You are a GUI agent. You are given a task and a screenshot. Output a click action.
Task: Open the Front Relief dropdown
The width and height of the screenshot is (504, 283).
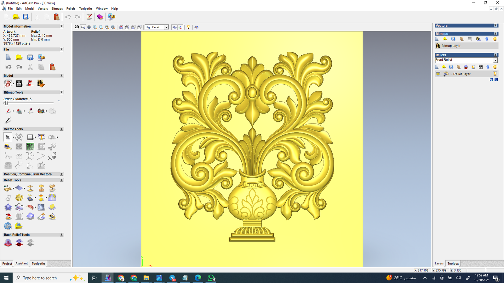[x=495, y=60]
